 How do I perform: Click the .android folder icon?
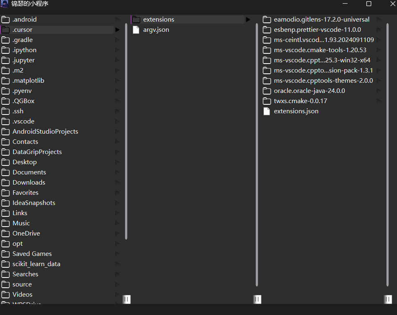6,19
